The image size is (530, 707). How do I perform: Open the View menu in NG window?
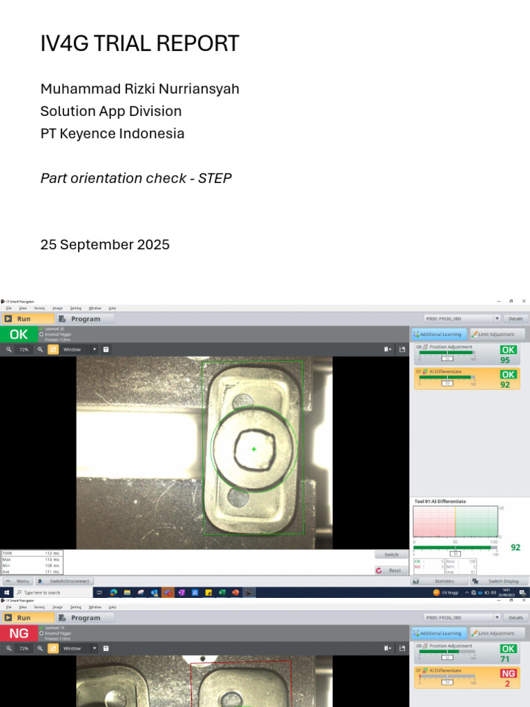click(x=23, y=608)
